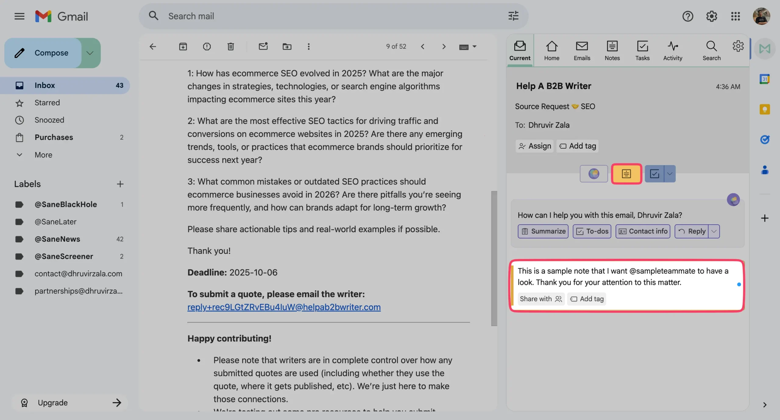The height and width of the screenshot is (420, 780).
Task: Click the Move to folder icon
Action: (287, 47)
